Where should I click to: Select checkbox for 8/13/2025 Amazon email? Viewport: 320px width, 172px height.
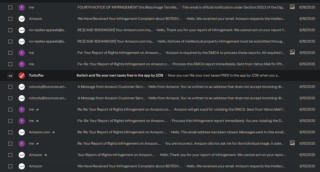point(10,166)
